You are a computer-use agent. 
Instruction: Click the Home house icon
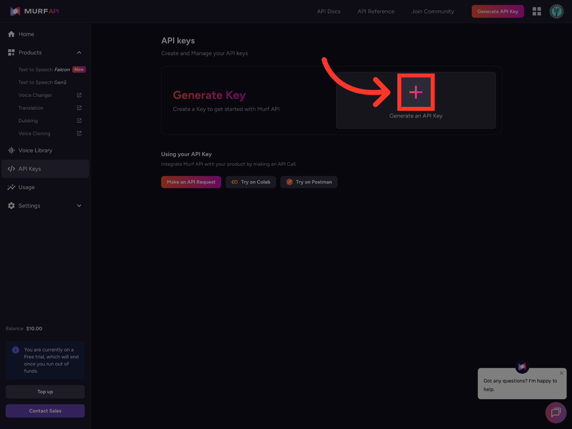click(x=11, y=34)
